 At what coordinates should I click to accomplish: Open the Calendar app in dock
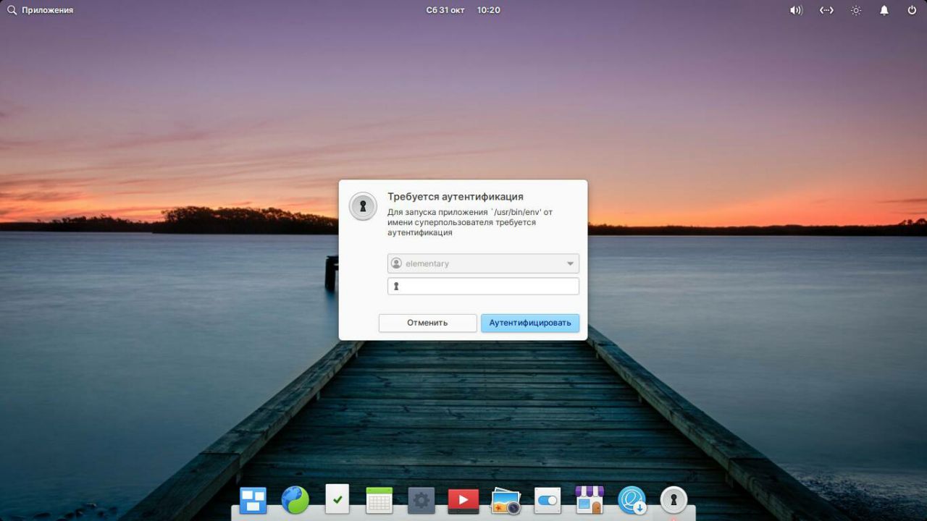click(379, 500)
